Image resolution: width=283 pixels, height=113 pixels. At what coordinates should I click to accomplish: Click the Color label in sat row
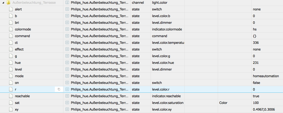point(223,103)
